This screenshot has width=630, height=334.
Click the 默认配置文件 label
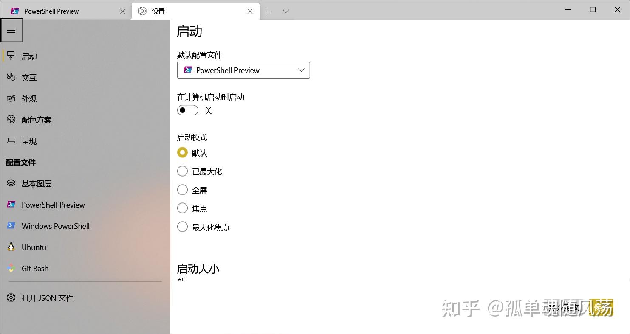point(200,55)
